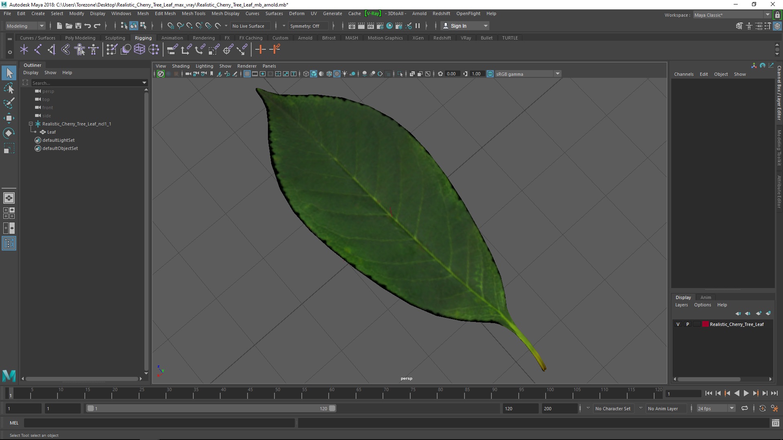
Task: Open the Render Settings icon
Action: click(380, 26)
